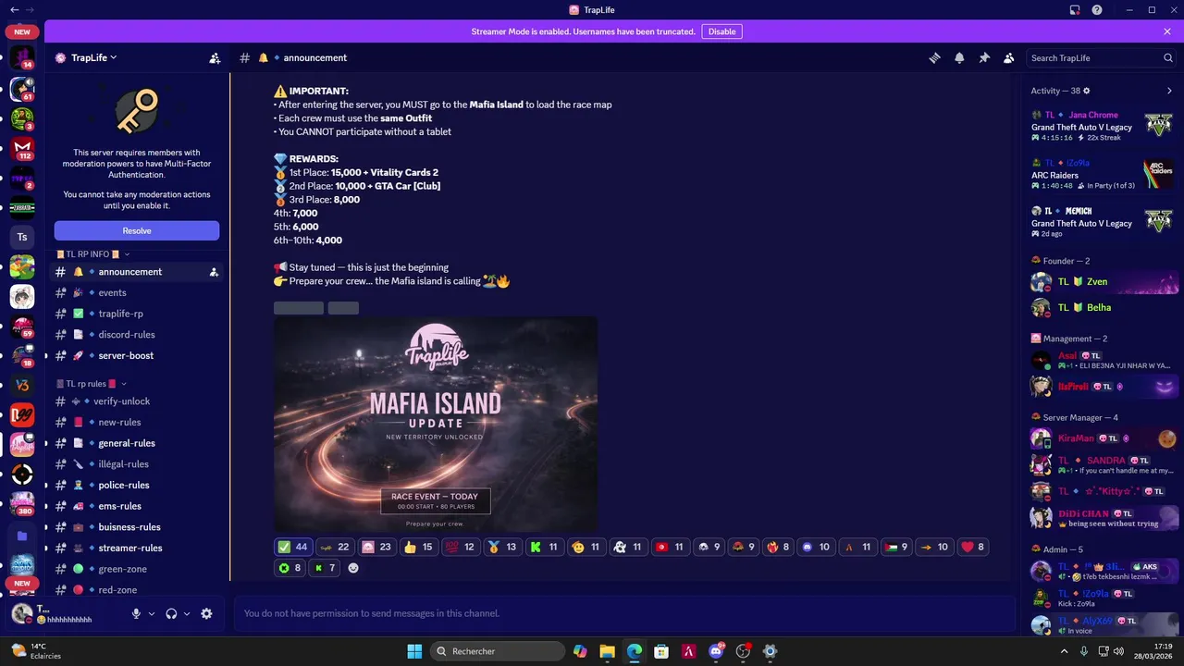Image resolution: width=1184 pixels, height=666 pixels.
Task: Open member Belha in Founder list
Action: (1103, 307)
